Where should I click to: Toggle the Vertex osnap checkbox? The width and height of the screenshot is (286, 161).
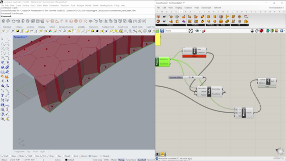click(80, 156)
